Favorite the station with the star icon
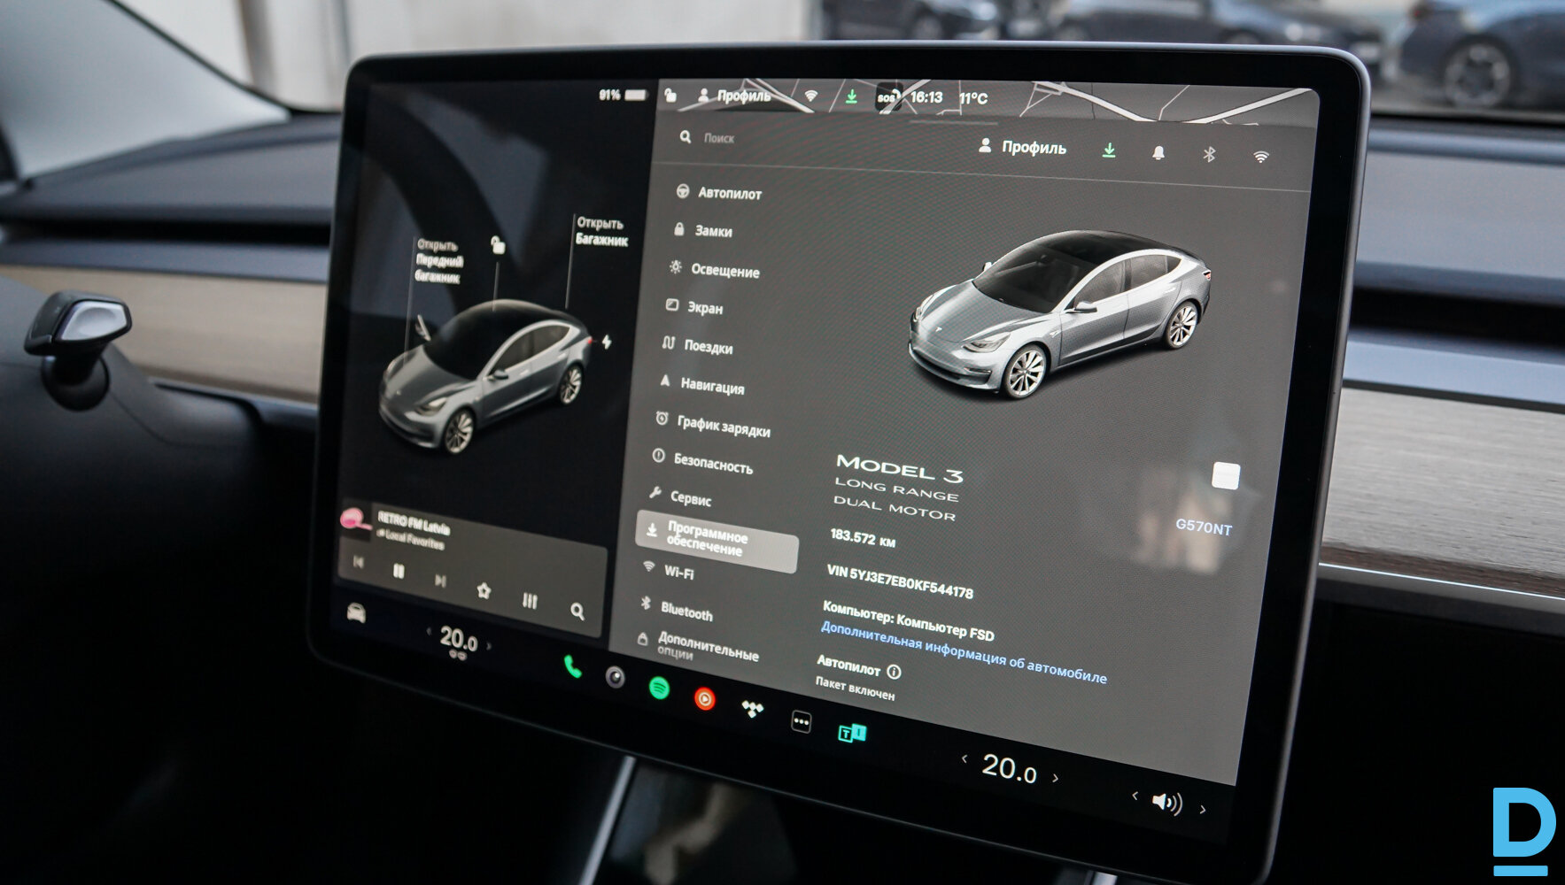 484,590
